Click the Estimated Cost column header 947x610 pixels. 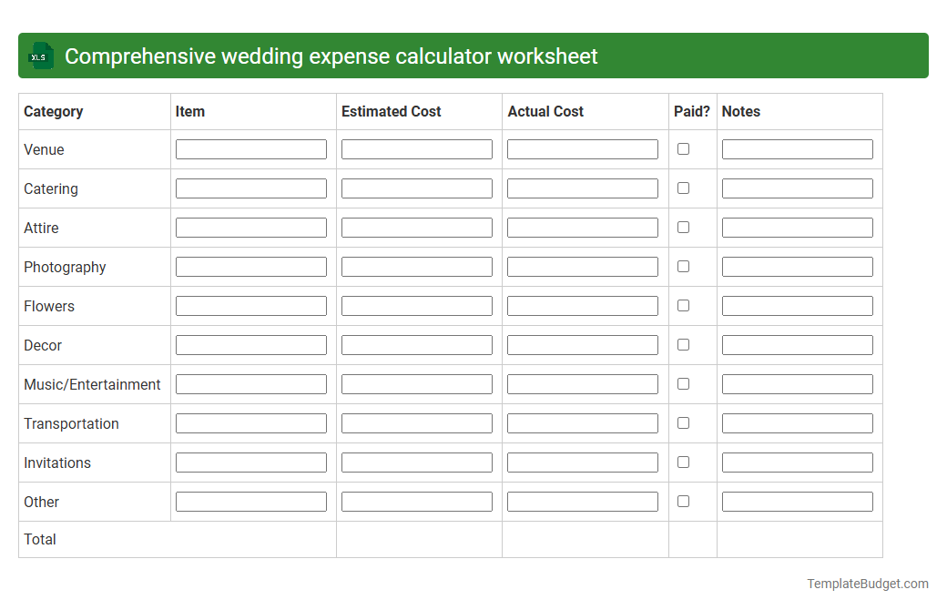[392, 111]
